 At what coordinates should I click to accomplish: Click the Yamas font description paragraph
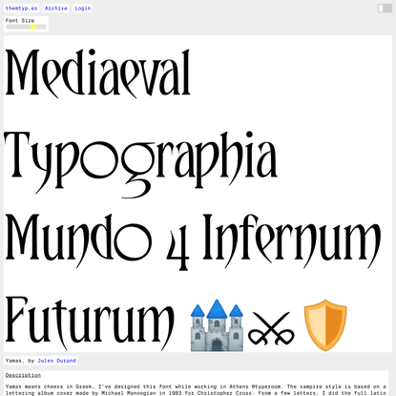coord(196,390)
